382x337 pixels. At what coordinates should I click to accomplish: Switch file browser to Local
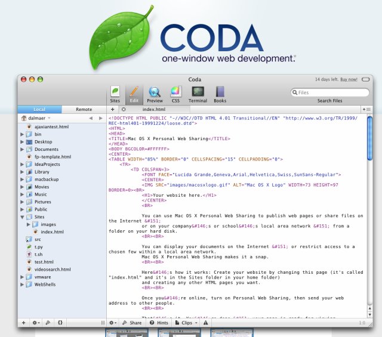point(39,110)
